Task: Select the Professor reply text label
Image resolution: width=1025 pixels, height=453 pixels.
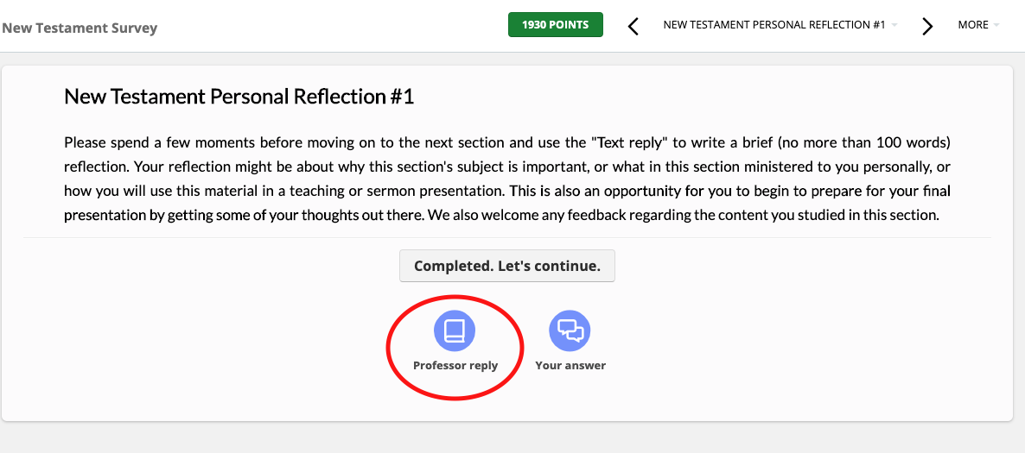Action: coord(455,366)
